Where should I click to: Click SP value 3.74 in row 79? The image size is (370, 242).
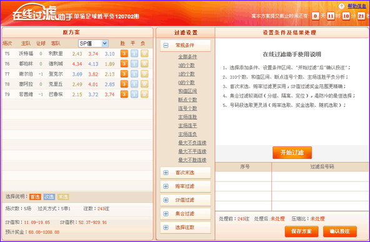[110, 94]
